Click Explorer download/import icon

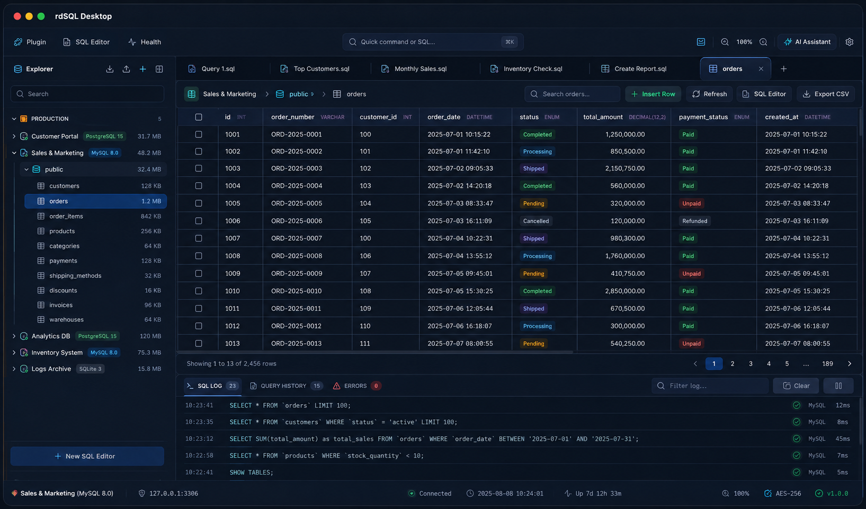(110, 69)
